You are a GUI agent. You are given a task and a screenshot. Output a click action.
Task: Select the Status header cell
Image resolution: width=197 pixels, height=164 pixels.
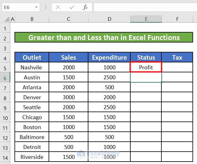146,58
